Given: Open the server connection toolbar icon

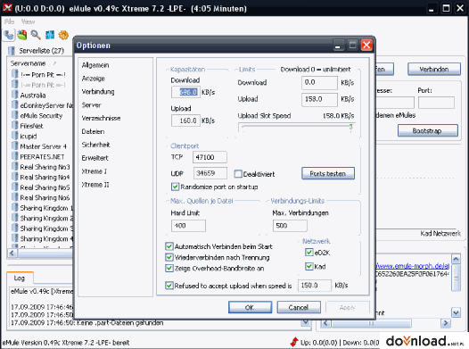Looking at the screenshot, I should coord(9,36).
